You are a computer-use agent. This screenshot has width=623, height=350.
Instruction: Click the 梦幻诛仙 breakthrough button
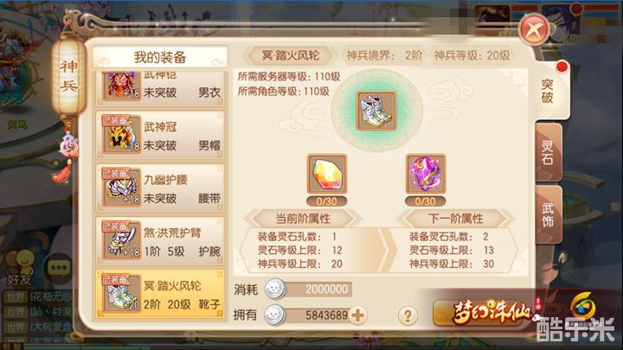(x=481, y=313)
